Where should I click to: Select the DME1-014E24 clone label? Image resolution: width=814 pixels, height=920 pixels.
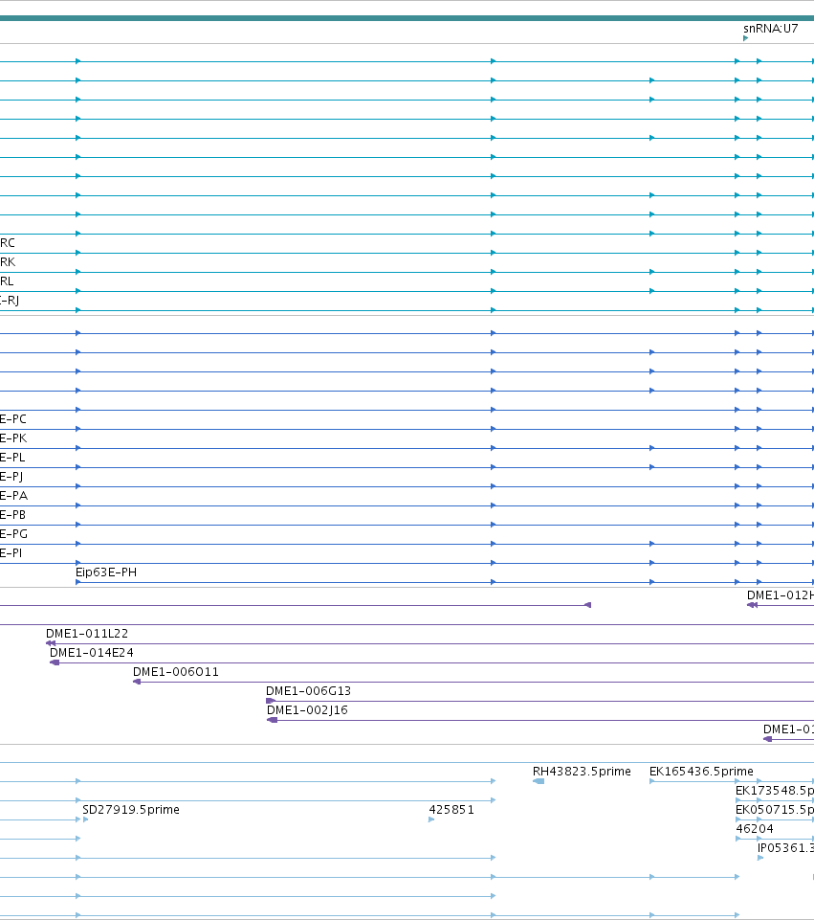(x=92, y=653)
